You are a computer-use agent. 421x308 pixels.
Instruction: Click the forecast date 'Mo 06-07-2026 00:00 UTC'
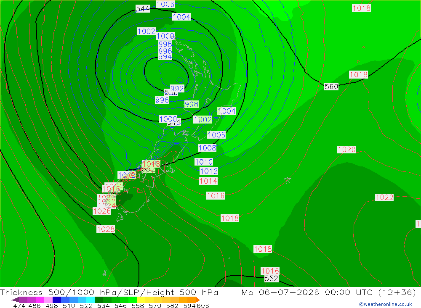point(308,292)
